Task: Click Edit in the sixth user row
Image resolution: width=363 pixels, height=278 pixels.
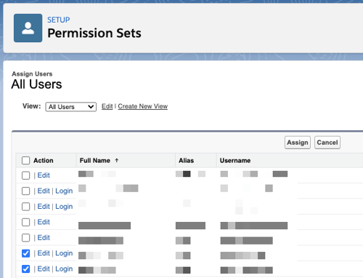Action: tap(44, 253)
